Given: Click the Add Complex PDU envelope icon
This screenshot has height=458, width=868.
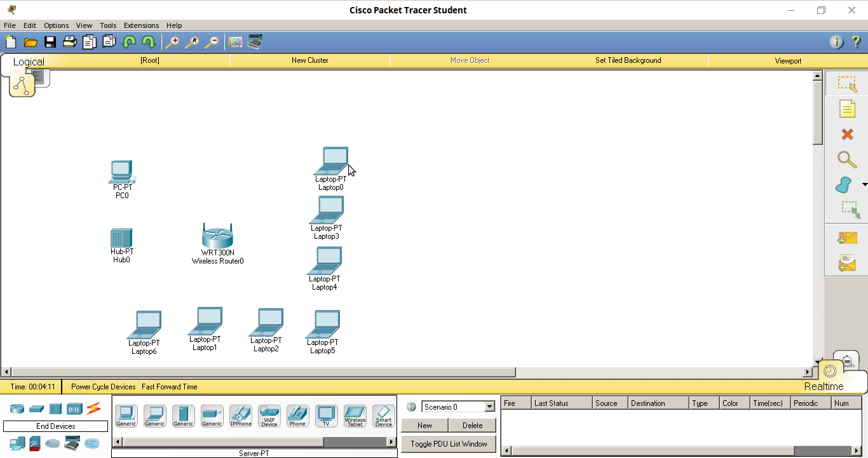Looking at the screenshot, I should [847, 262].
